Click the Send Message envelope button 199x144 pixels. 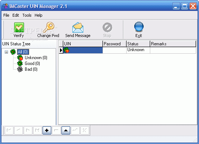tap(78, 30)
